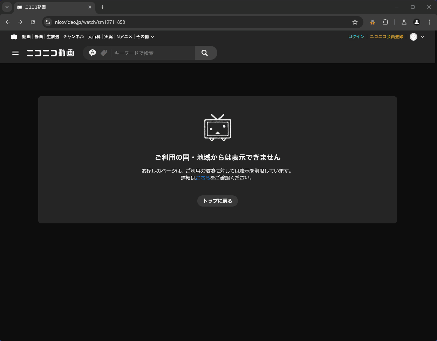This screenshot has width=437, height=341.
Task: Open the 生放送 menu item
Action: coord(53,37)
